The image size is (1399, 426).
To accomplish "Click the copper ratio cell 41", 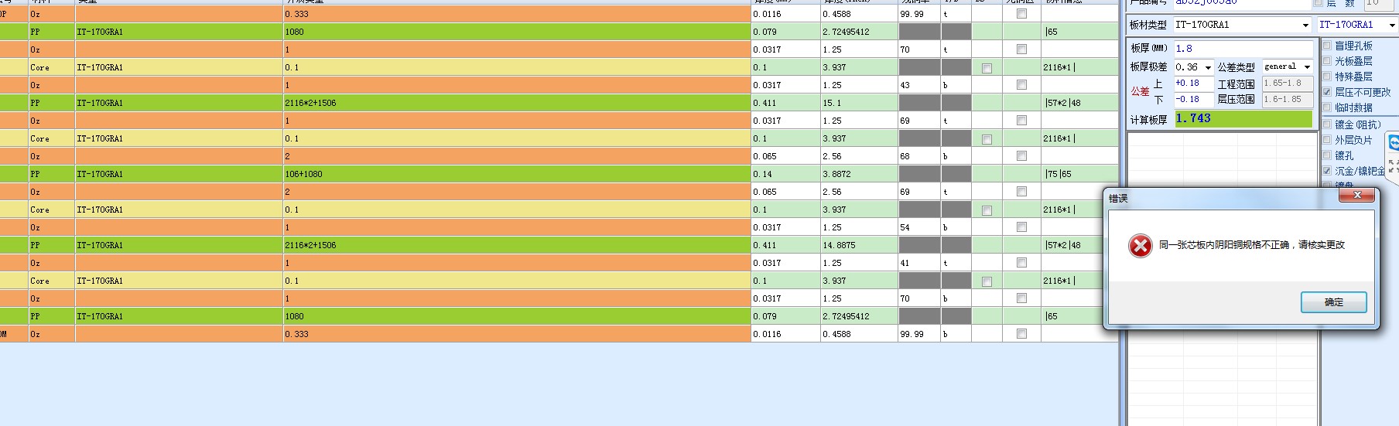I will (919, 263).
